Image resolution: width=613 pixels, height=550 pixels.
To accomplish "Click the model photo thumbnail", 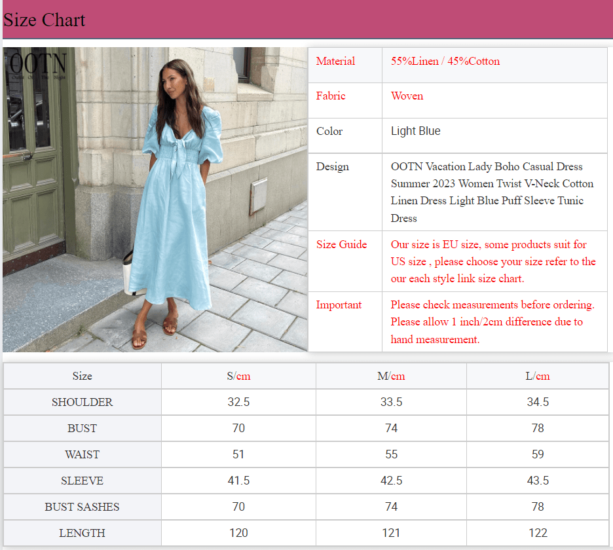I will 155,200.
